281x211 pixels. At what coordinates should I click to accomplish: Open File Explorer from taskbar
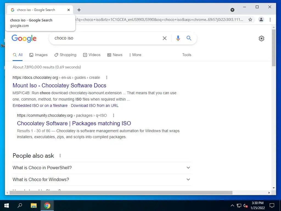tap(33, 206)
